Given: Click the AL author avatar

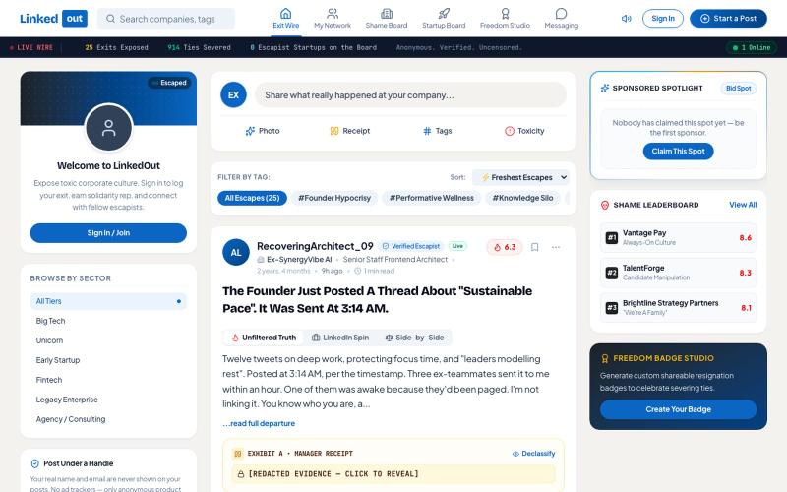Looking at the screenshot, I should 236,253.
